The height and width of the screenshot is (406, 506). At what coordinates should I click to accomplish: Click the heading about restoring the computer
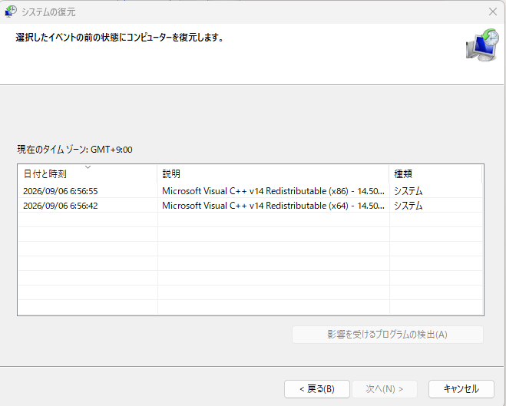pyautogui.click(x=120, y=38)
